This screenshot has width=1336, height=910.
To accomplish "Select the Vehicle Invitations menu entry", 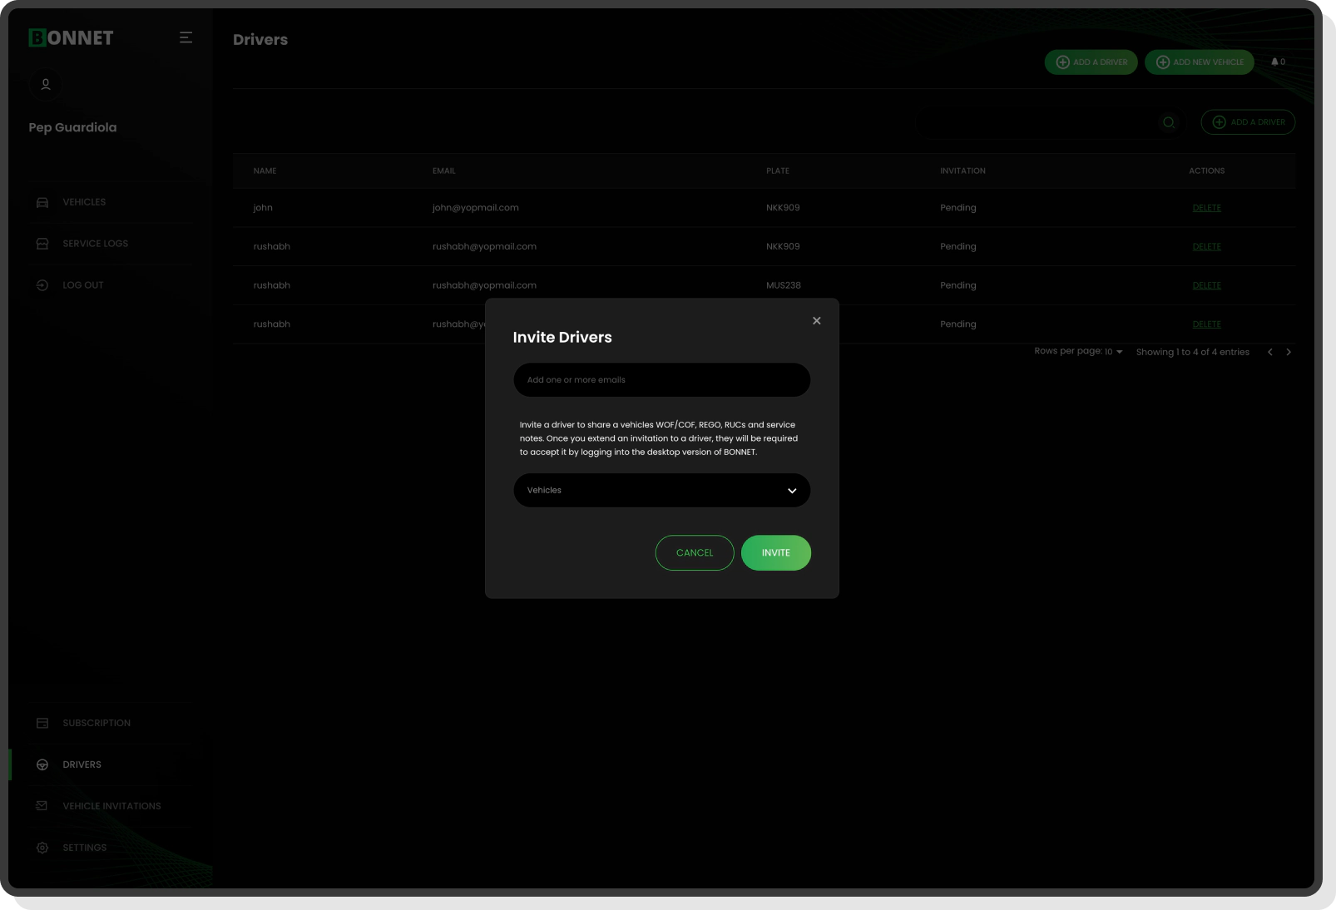I will pos(111,805).
